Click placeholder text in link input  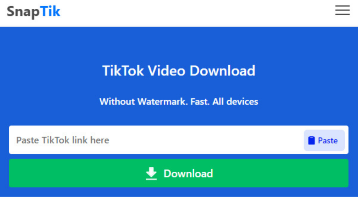(63, 140)
